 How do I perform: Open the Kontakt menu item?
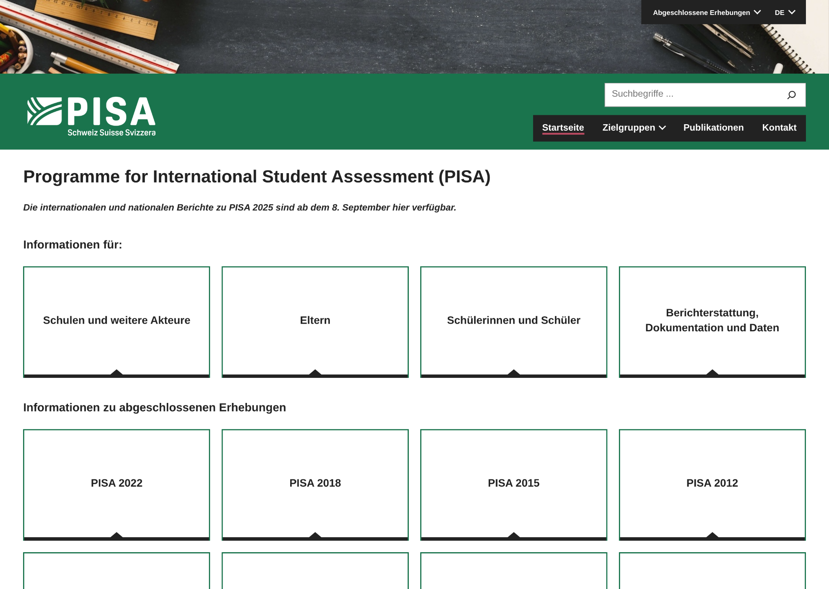coord(779,128)
